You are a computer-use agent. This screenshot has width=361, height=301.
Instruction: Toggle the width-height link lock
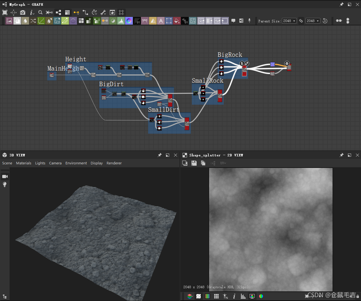click(301, 21)
